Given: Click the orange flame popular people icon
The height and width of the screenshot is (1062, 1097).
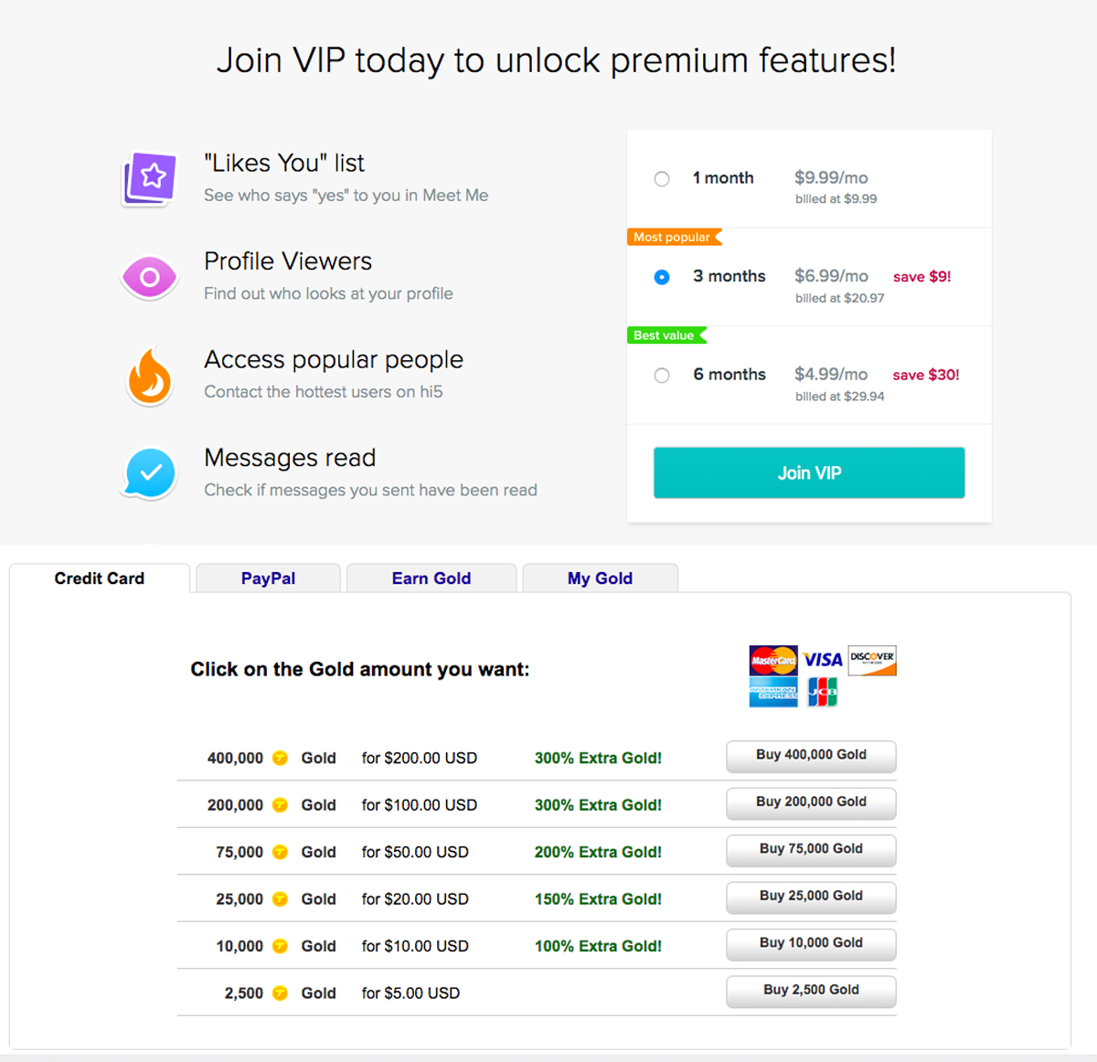Looking at the screenshot, I should 150,377.
